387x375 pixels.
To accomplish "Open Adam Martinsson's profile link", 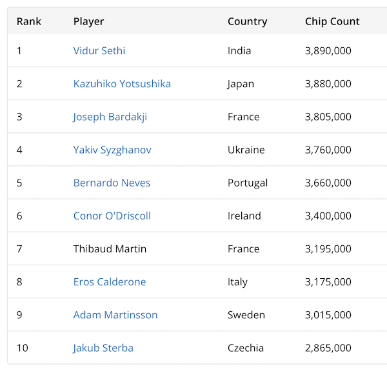I will 115,315.
